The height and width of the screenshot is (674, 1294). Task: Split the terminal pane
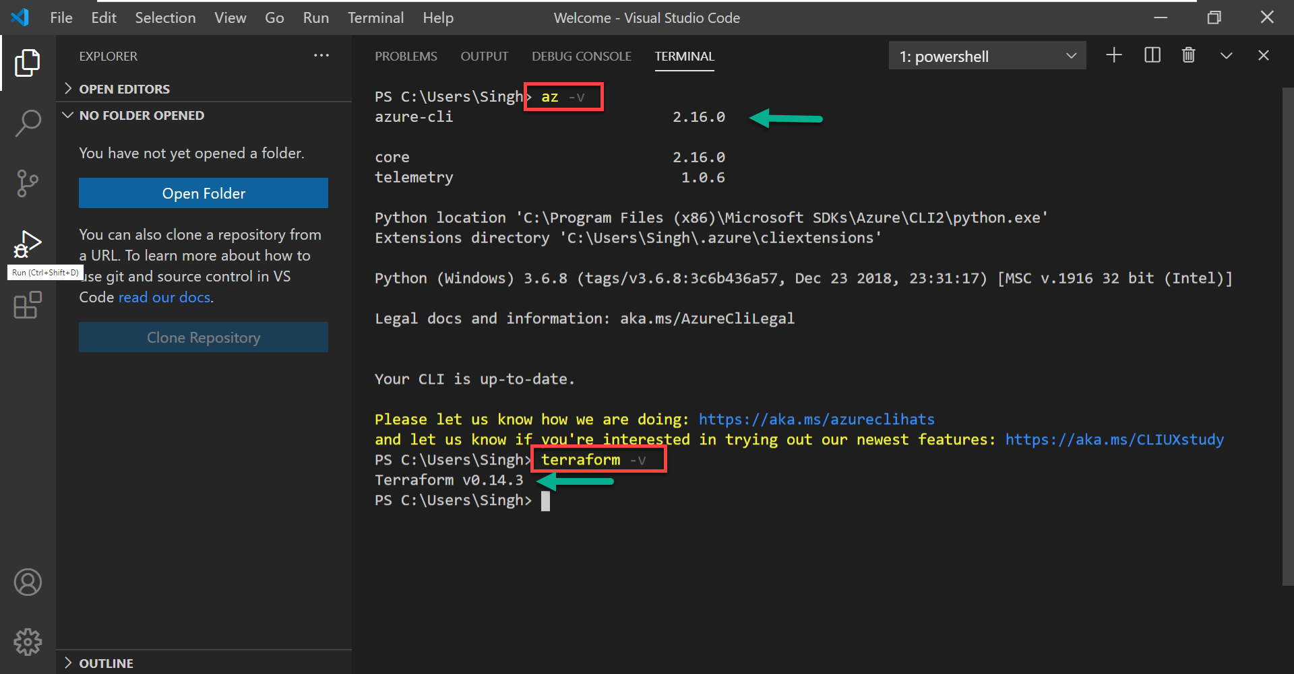pyautogui.click(x=1152, y=55)
